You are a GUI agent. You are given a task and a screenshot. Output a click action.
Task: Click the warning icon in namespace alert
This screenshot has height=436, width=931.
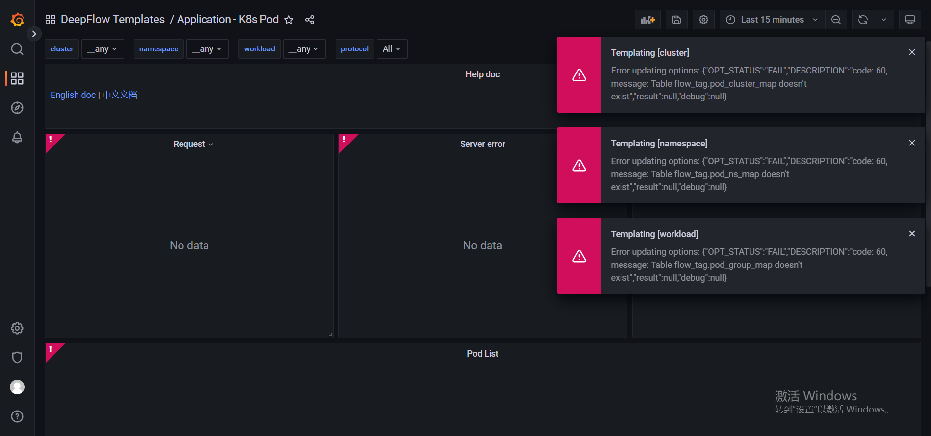click(x=579, y=166)
